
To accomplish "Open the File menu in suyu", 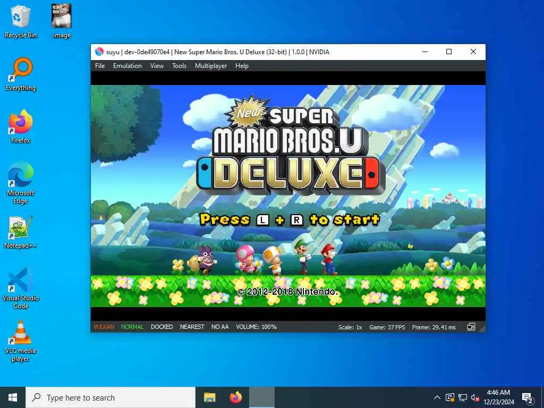I will (x=100, y=65).
